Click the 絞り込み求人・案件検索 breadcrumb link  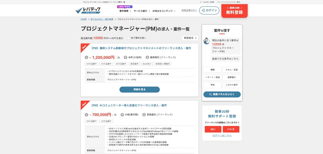[102, 19]
